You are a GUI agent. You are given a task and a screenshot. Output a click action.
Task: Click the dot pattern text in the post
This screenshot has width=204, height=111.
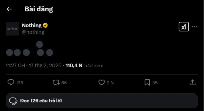tap(29, 48)
